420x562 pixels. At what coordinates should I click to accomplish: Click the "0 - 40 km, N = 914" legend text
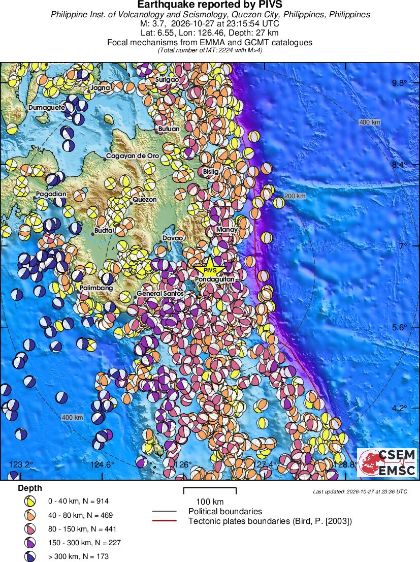point(79,501)
